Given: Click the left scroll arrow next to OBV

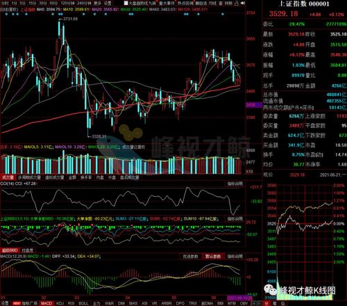Looking at the screenshot, I should (254, 303).
